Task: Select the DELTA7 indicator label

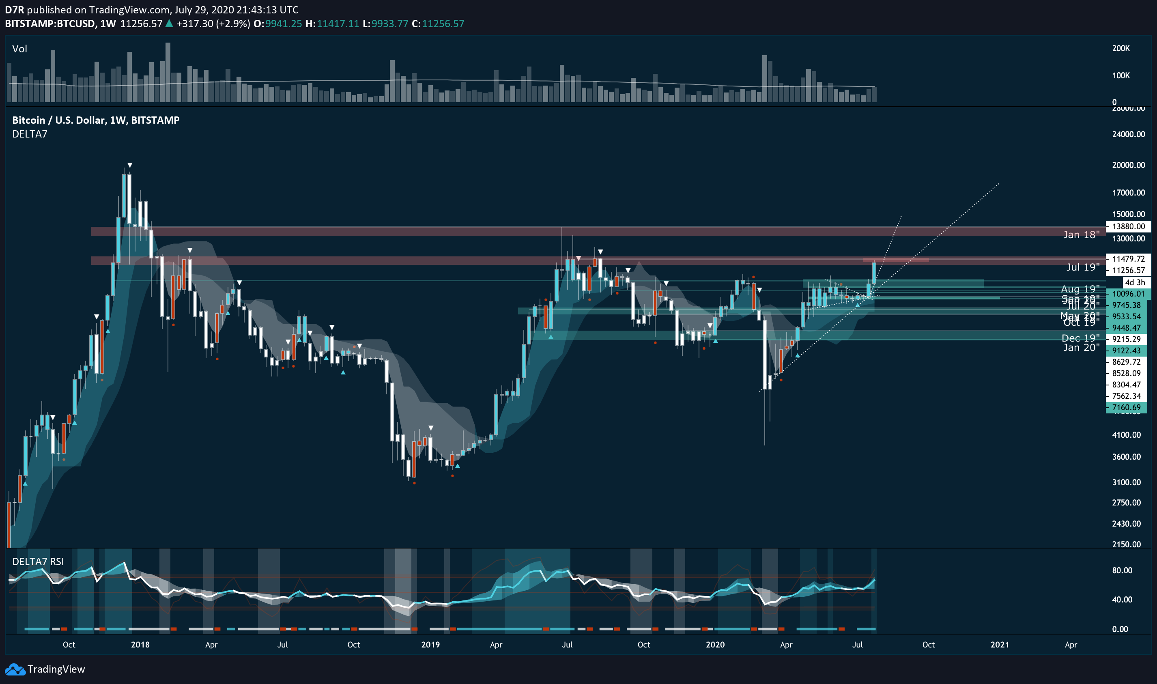Action: point(30,134)
